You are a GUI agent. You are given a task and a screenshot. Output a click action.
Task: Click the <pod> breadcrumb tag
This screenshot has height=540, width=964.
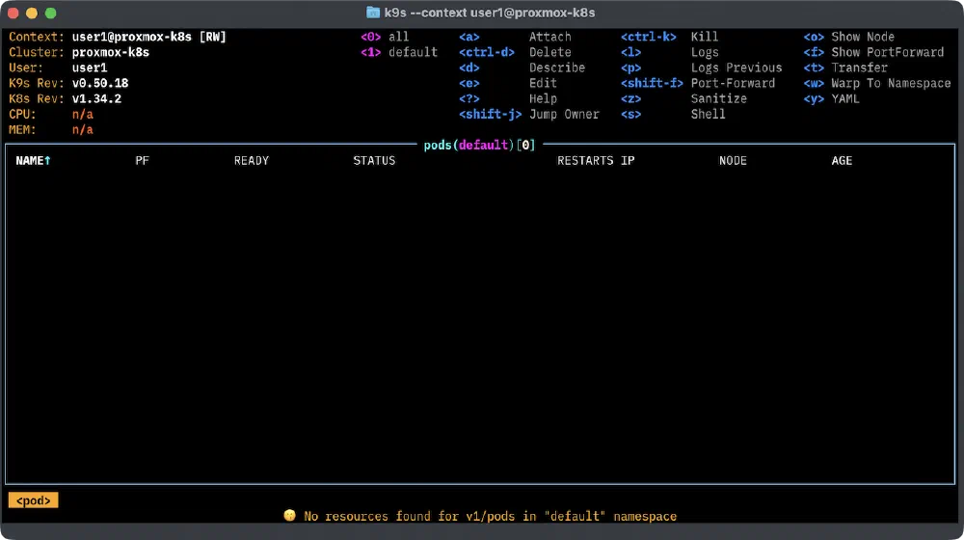(x=33, y=500)
